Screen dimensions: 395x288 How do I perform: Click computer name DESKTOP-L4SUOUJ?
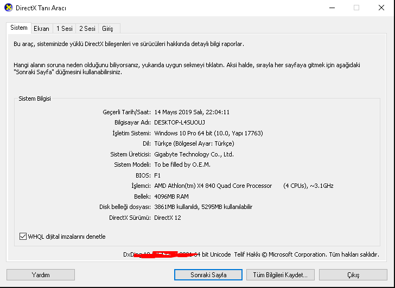pyautogui.click(x=180, y=122)
